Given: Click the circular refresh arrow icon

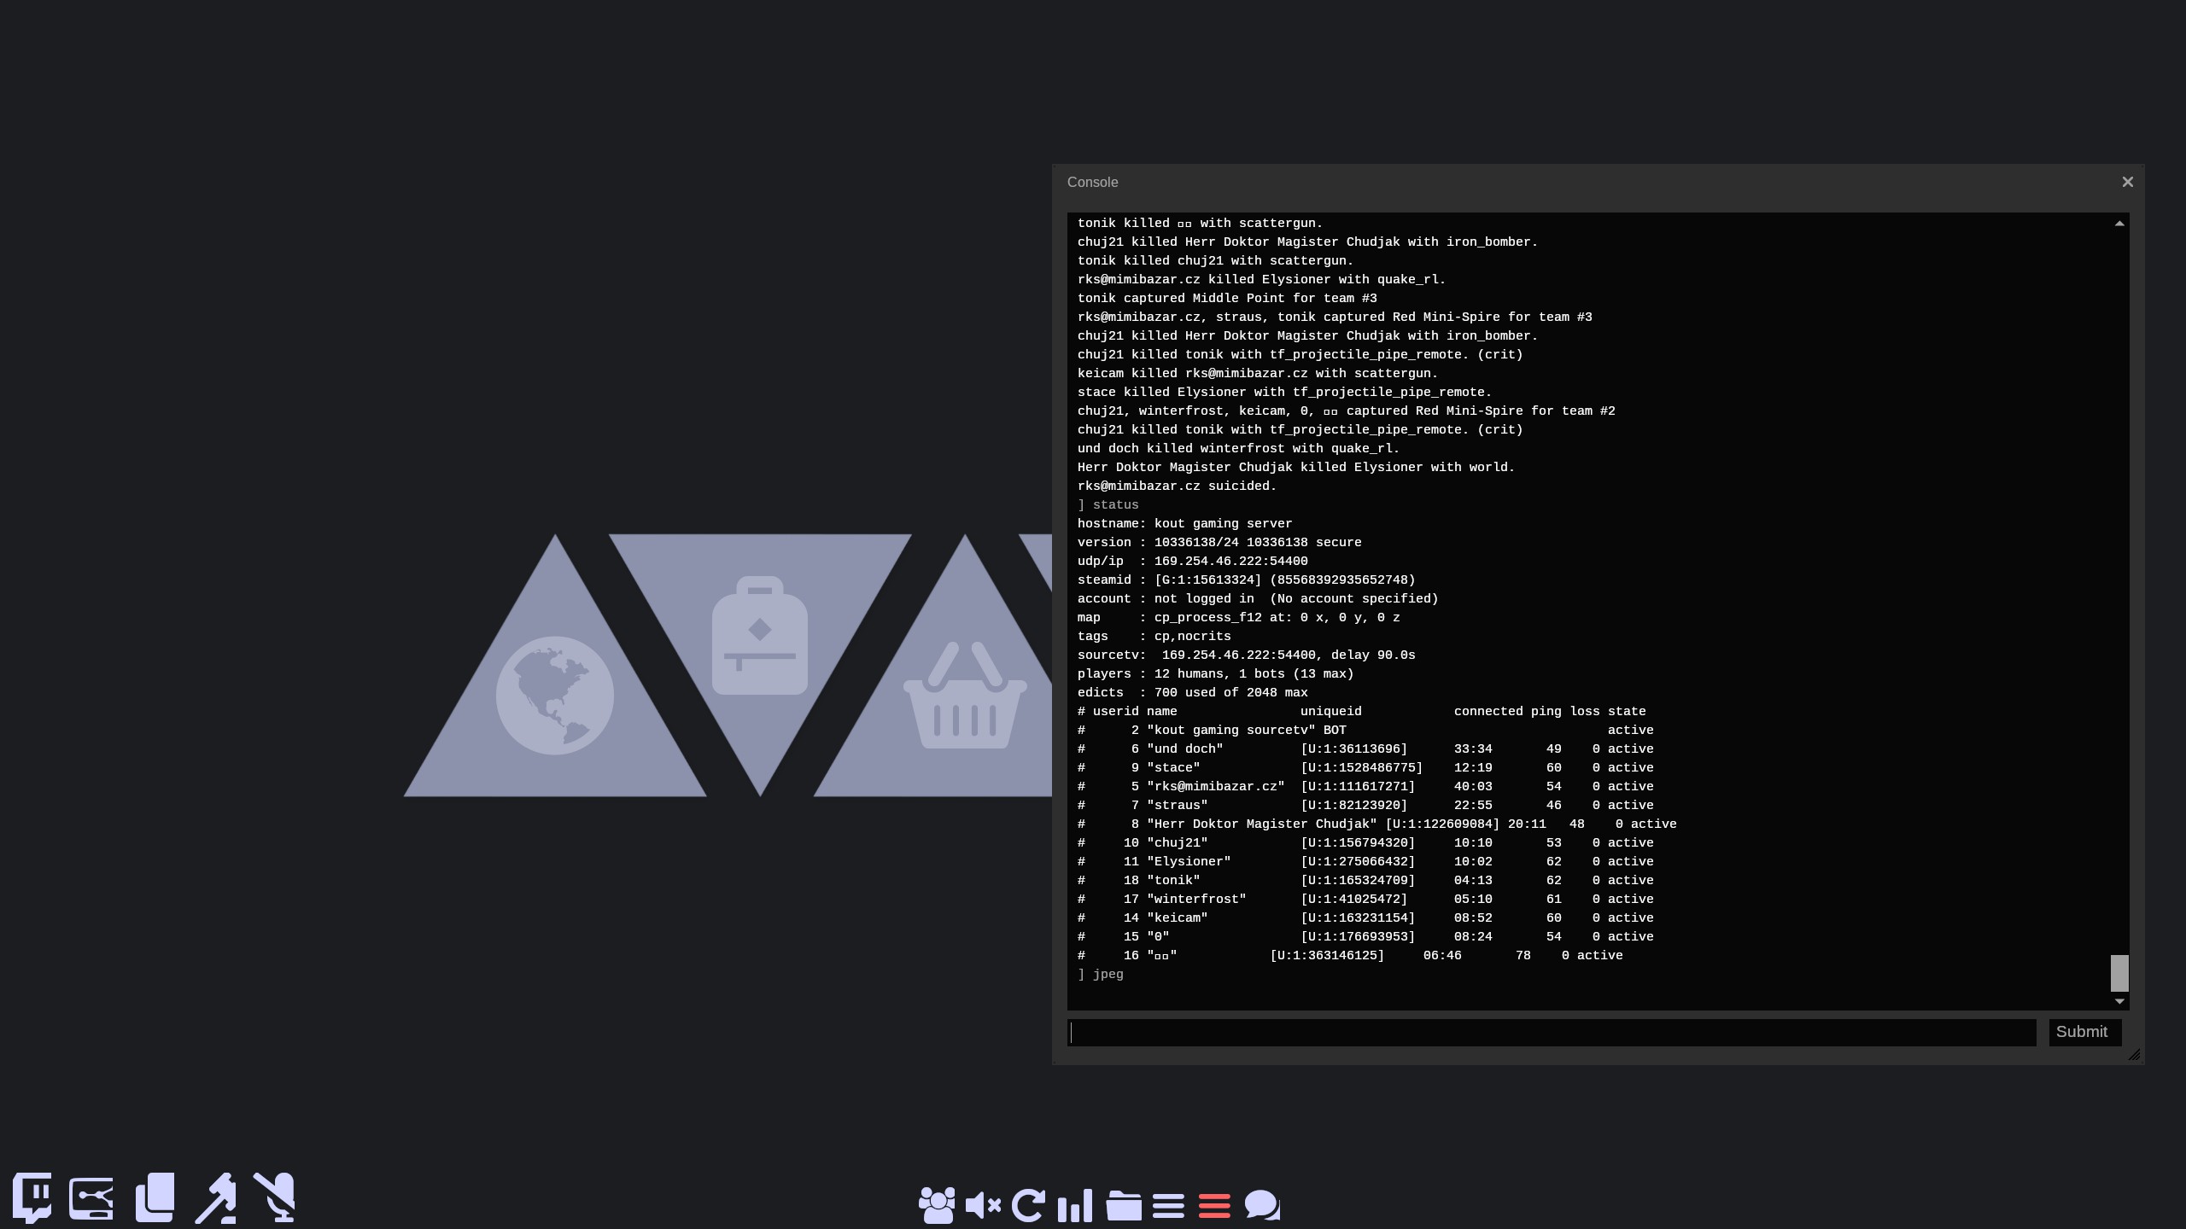Looking at the screenshot, I should (1028, 1205).
